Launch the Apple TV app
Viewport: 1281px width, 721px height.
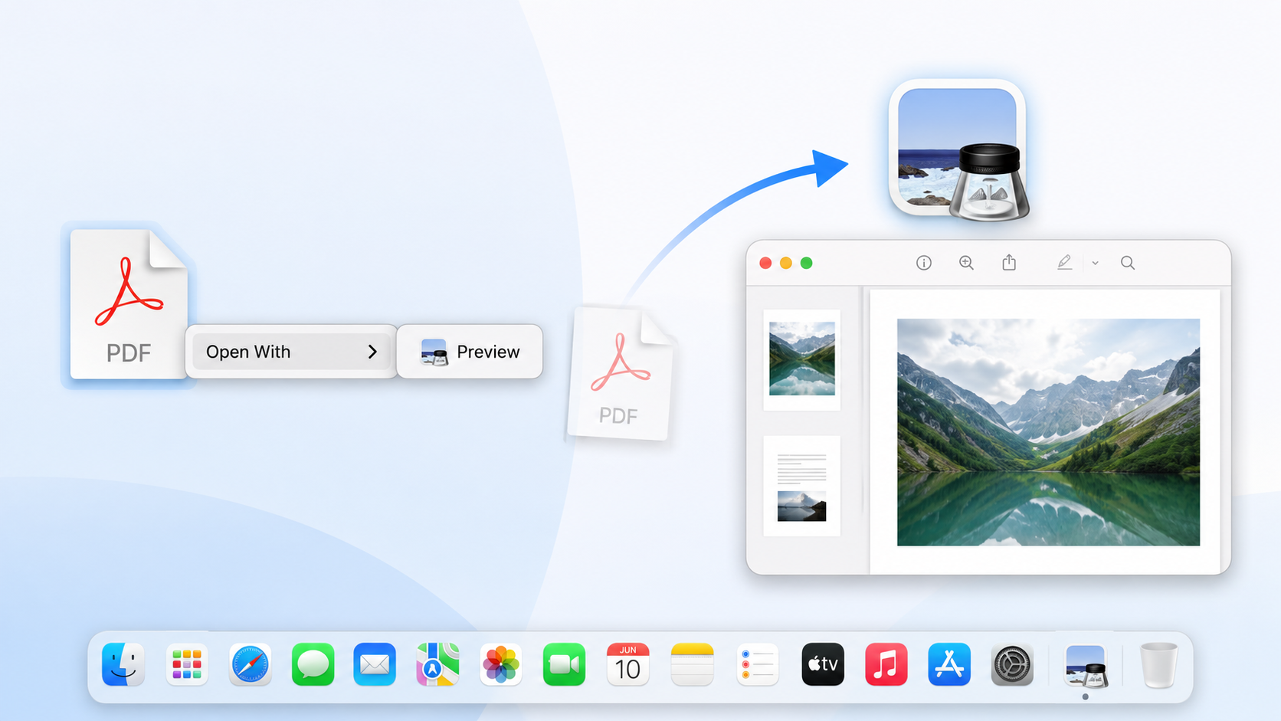point(823,664)
